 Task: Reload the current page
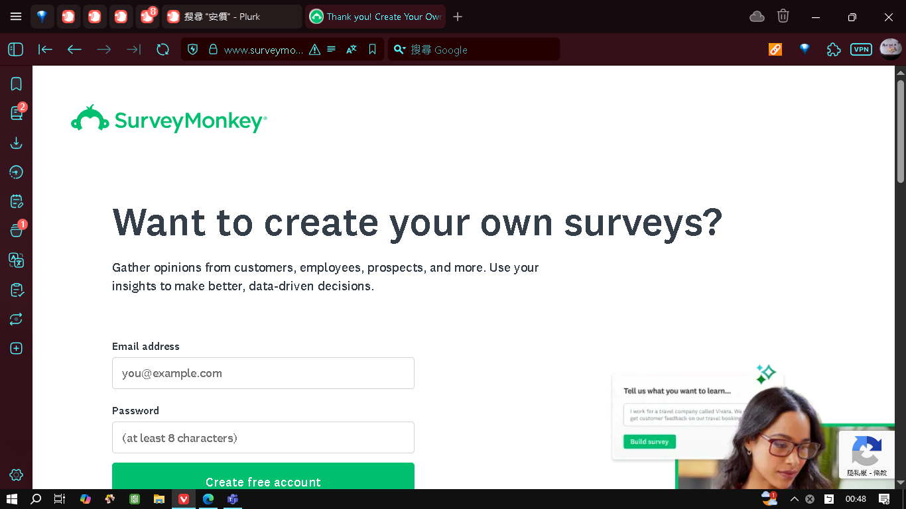[162, 49]
